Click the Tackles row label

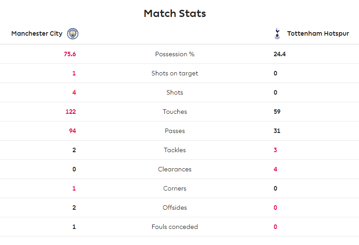[175, 150]
